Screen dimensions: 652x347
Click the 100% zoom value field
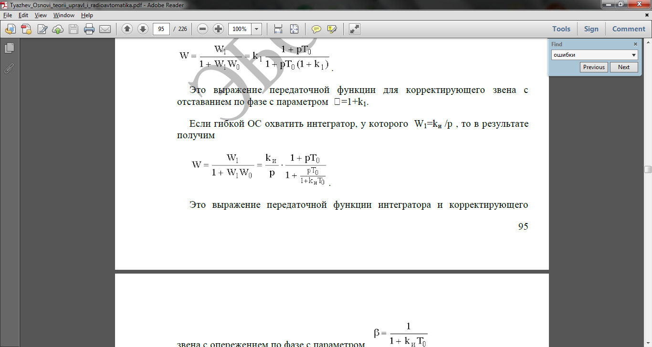(x=240, y=29)
